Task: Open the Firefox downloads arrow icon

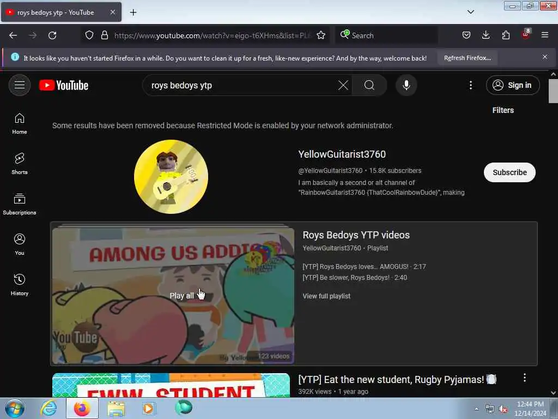Action: 486,35
